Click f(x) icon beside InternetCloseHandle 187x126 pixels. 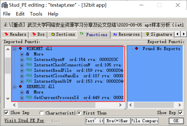click(x=29, y=75)
